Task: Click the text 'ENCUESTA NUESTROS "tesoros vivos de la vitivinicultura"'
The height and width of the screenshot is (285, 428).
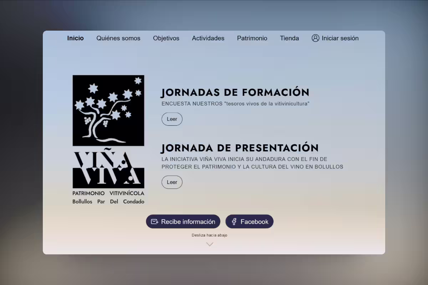Action: click(x=235, y=104)
